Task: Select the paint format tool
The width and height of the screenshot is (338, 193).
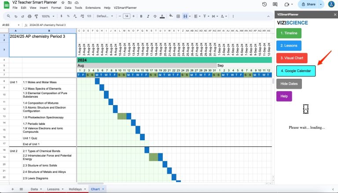Action: pyautogui.click(x=37, y=16)
